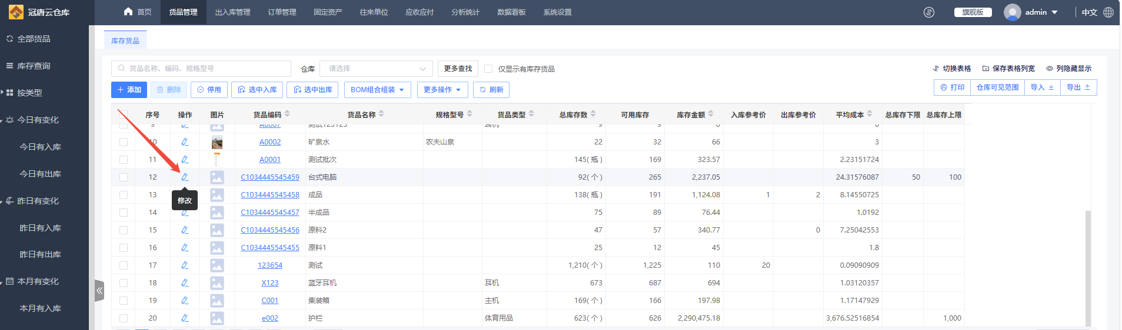Click the sidebar collapse arrow handle
This screenshot has height=330, width=1122.
click(x=99, y=291)
